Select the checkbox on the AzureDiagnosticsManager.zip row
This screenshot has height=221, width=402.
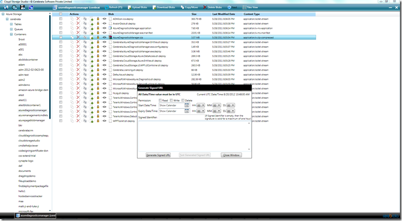pos(61,37)
